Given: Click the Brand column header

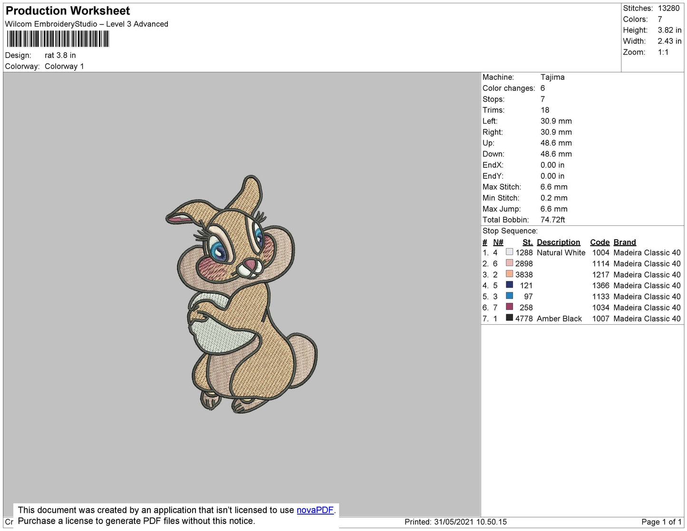Looking at the screenshot, I should pyautogui.click(x=625, y=242).
